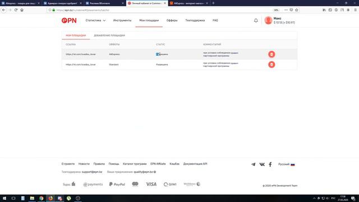
Task: Show hidden system tray icons
Action: click(314, 198)
